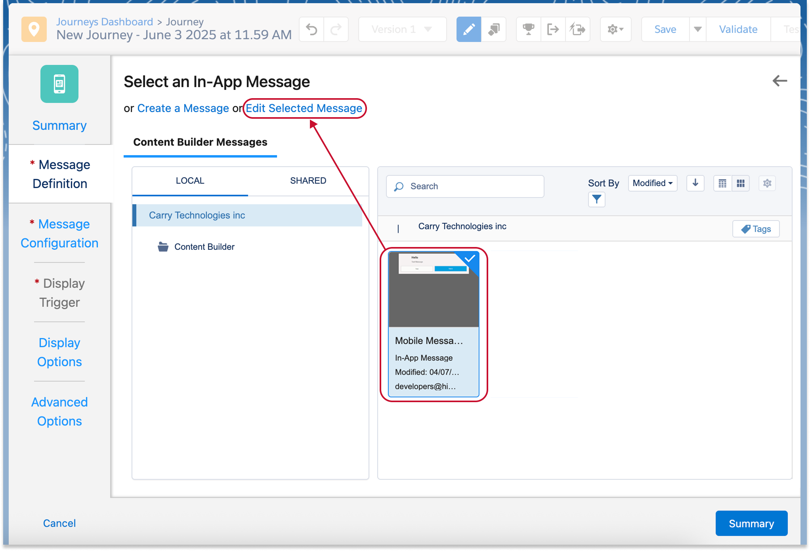Open the Version 1 dropdown

(402, 29)
